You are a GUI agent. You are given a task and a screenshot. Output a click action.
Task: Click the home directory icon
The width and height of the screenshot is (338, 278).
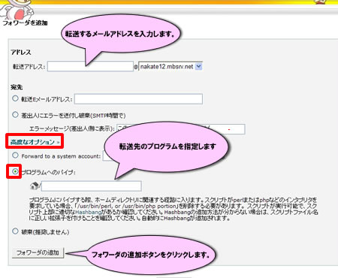click(x=35, y=186)
